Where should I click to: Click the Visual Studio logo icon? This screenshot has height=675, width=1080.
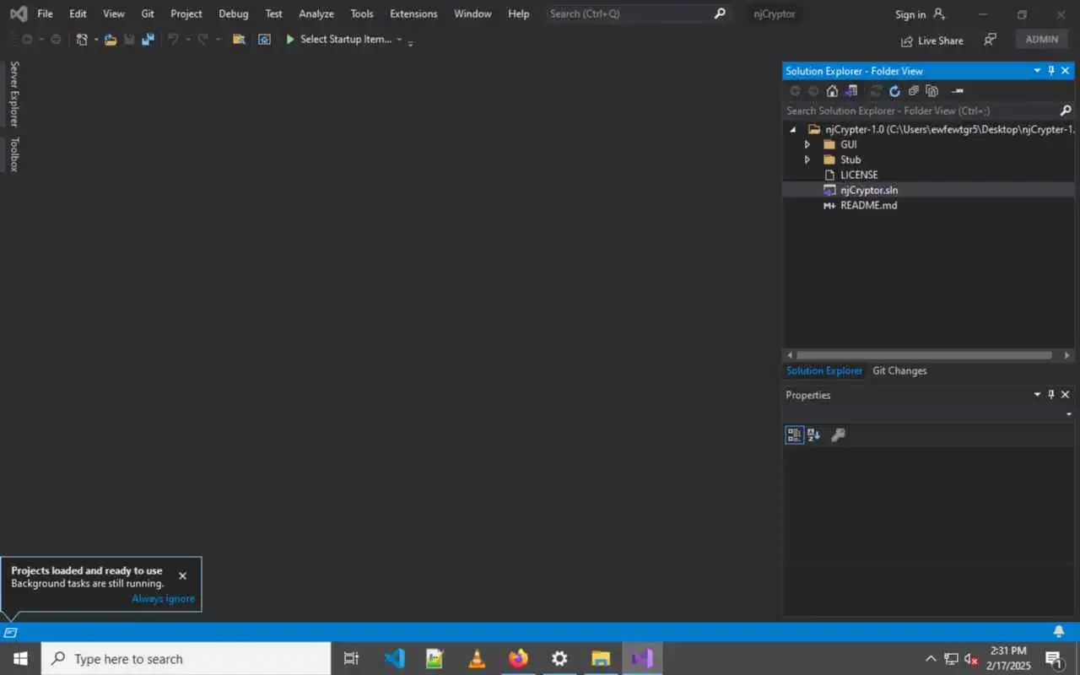18,14
